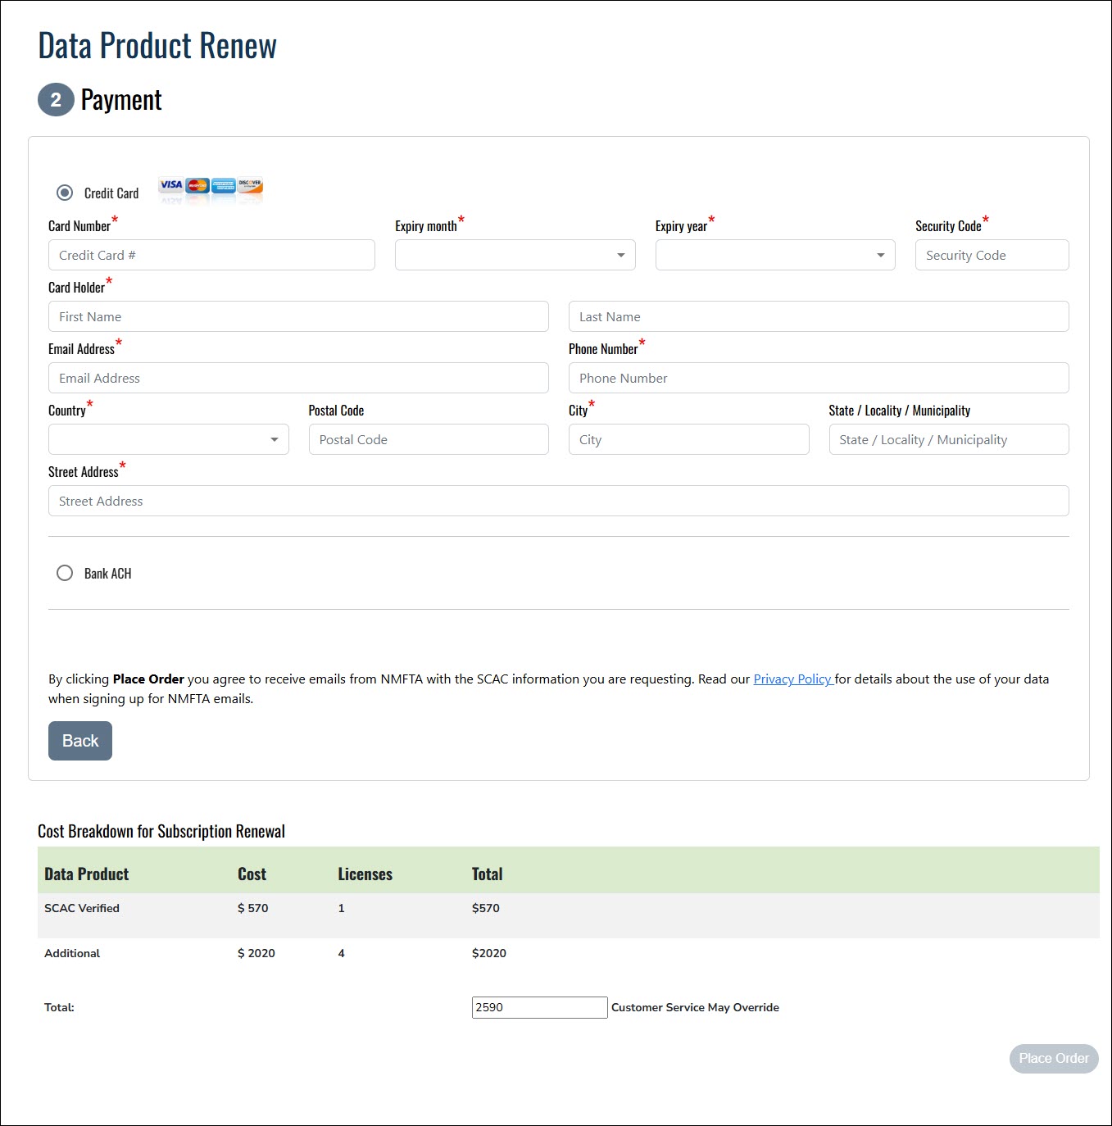Click the Total override amount field

539,1007
